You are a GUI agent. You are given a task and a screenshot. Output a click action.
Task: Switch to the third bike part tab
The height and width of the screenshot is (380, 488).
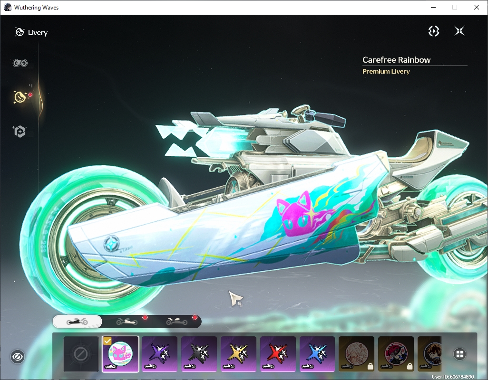click(x=177, y=322)
